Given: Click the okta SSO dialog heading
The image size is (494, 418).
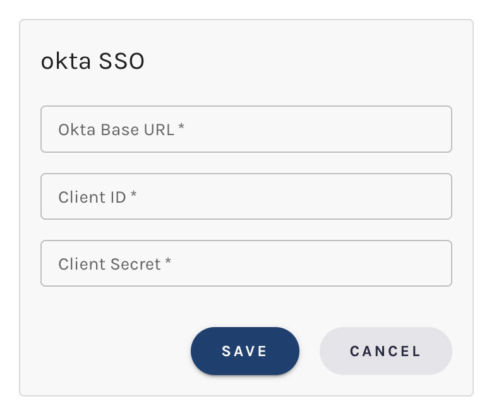Looking at the screenshot, I should (x=93, y=61).
